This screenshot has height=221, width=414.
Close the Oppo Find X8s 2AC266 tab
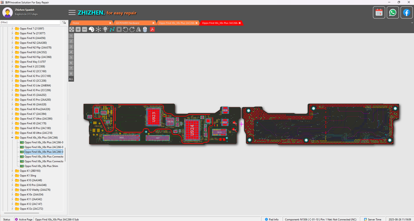197,23
